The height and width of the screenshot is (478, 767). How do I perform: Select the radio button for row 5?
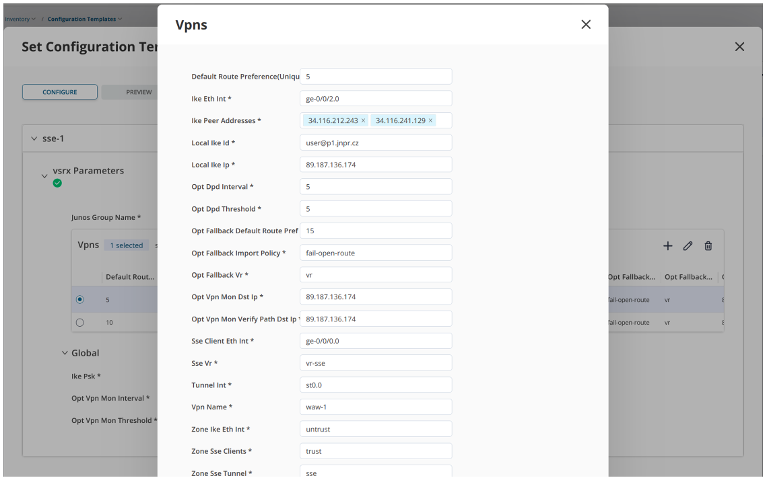pos(79,299)
